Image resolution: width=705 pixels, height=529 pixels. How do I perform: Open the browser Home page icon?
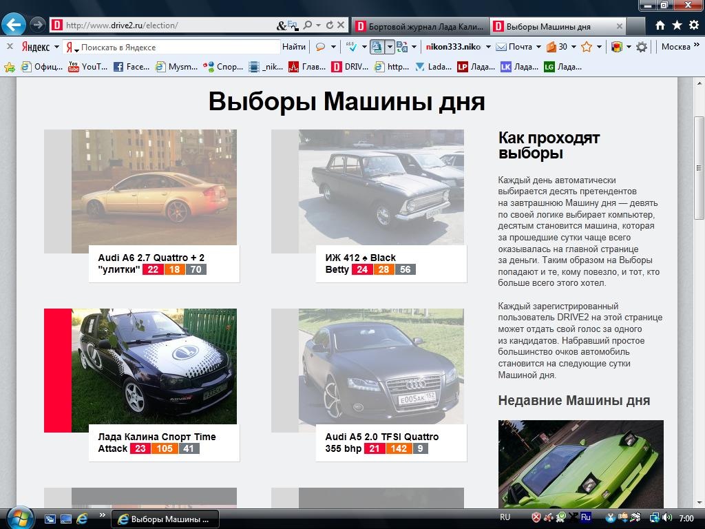tap(660, 25)
